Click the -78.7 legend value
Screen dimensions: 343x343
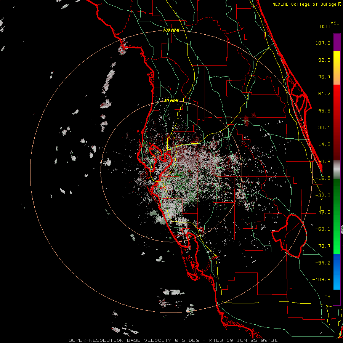pyautogui.click(x=323, y=246)
